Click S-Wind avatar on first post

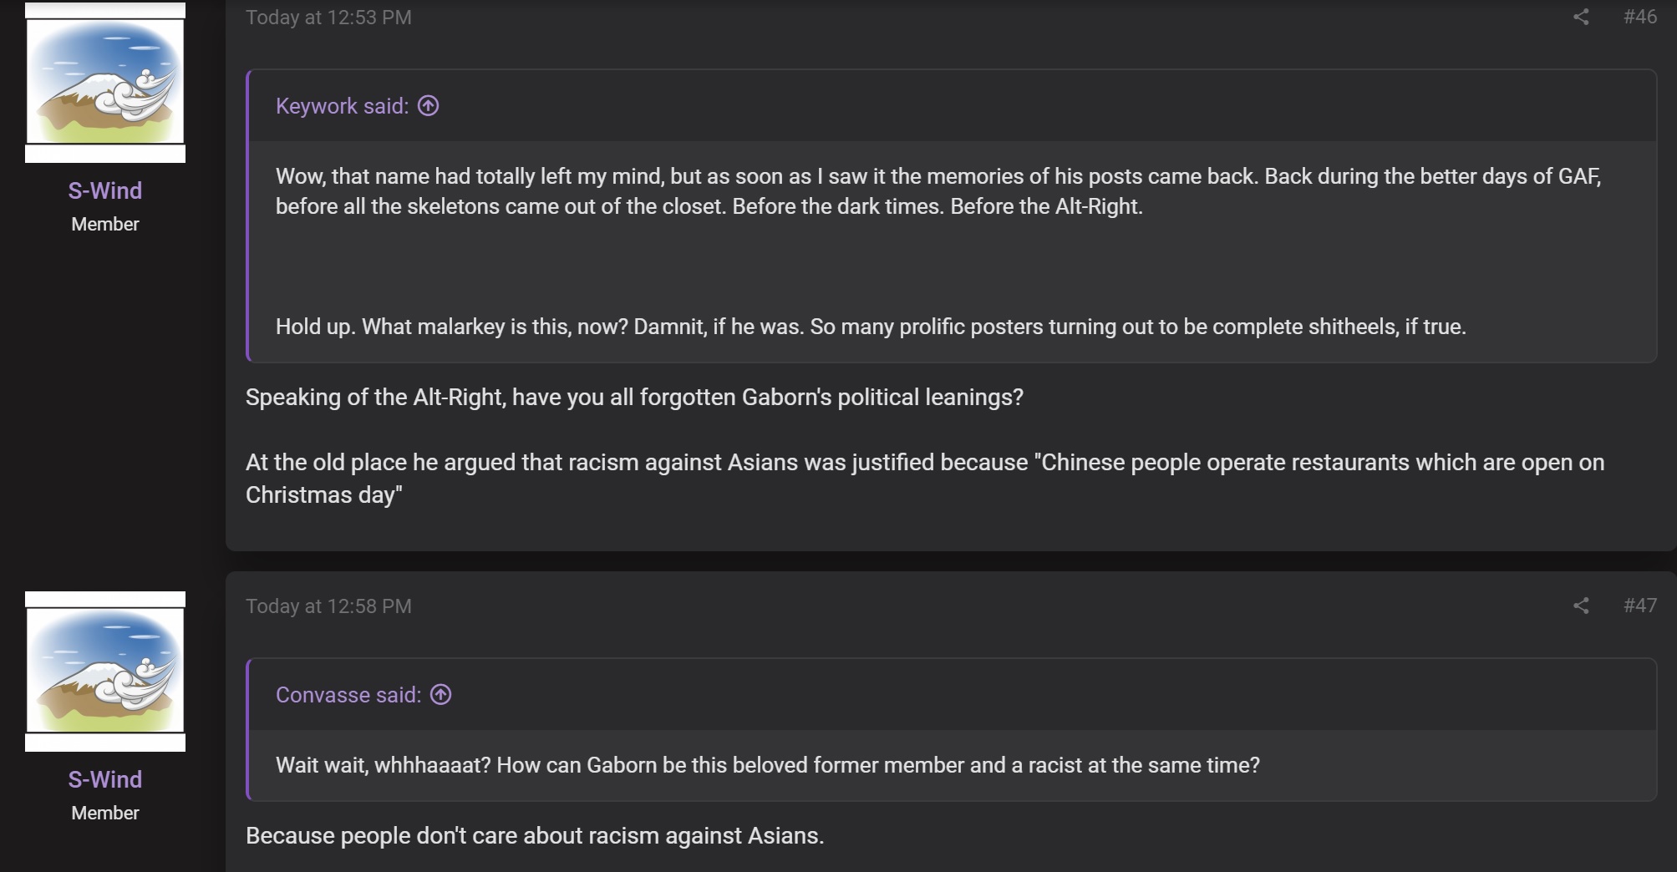click(x=105, y=82)
